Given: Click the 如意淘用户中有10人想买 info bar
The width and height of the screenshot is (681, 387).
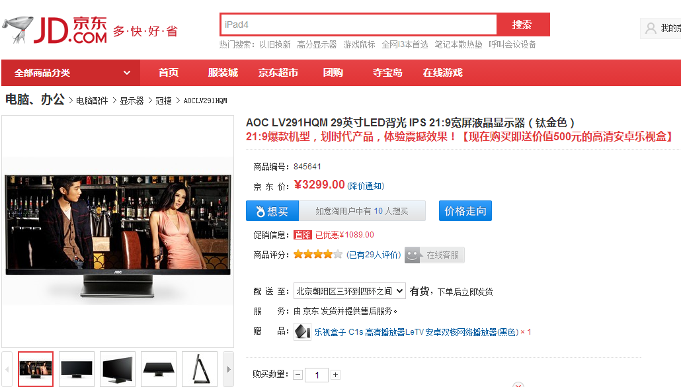Looking at the screenshot, I should 362,211.
